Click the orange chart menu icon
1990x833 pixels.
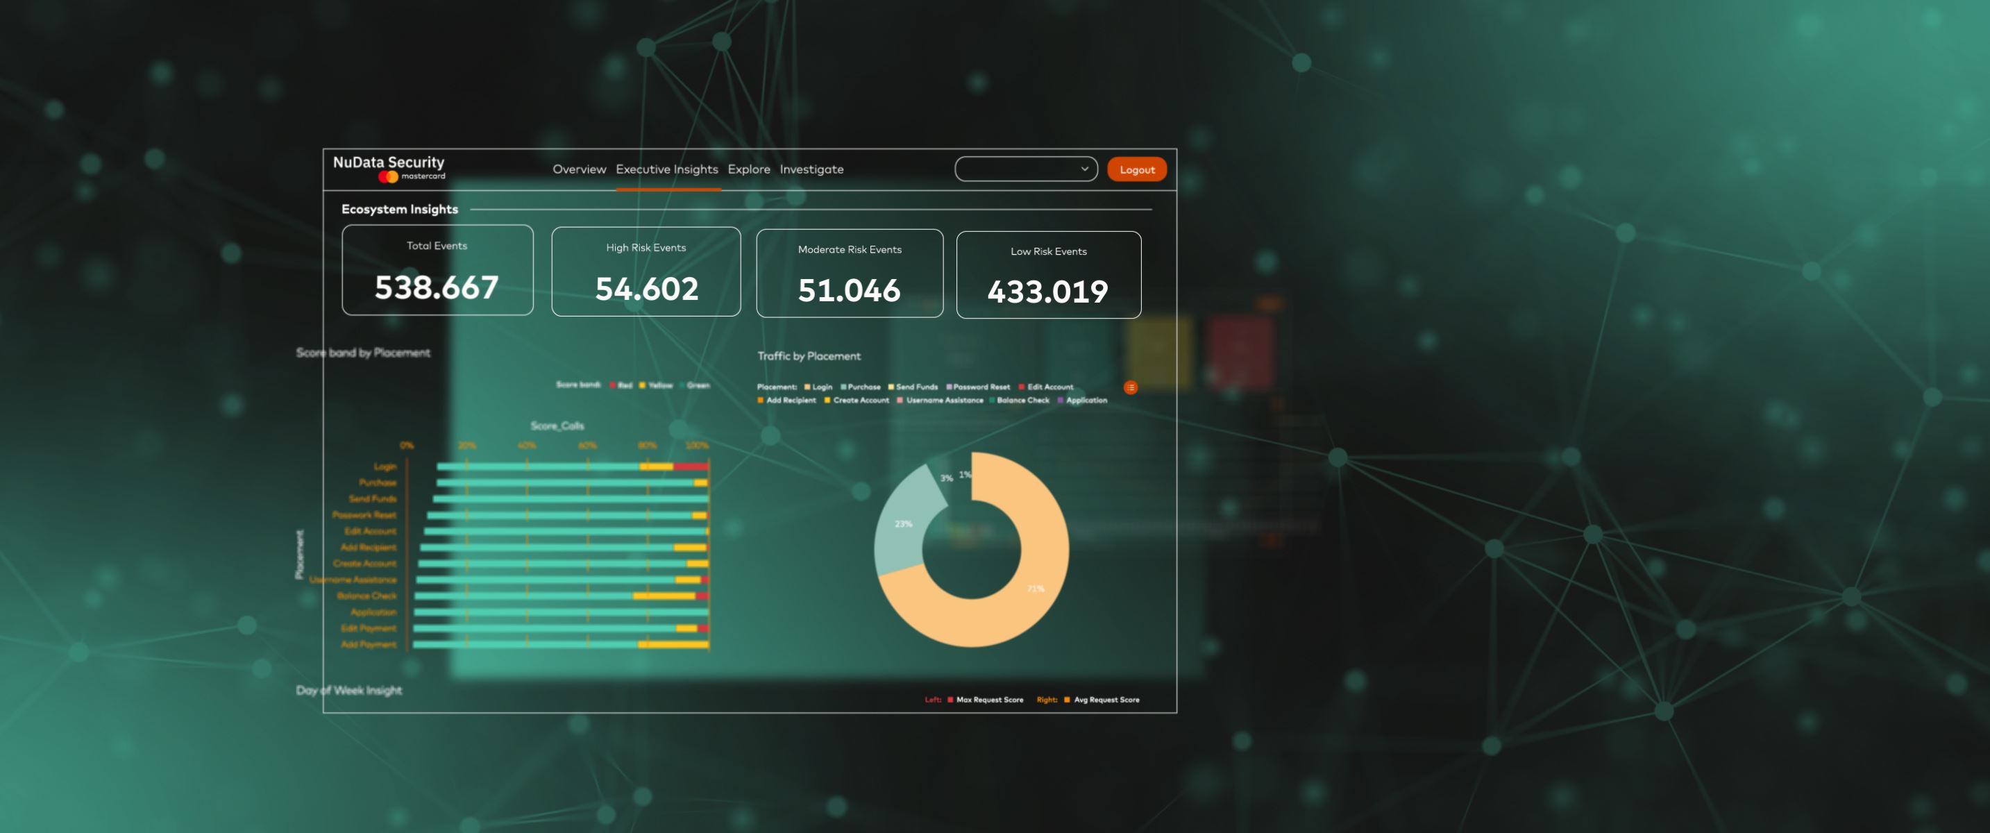[1130, 387]
